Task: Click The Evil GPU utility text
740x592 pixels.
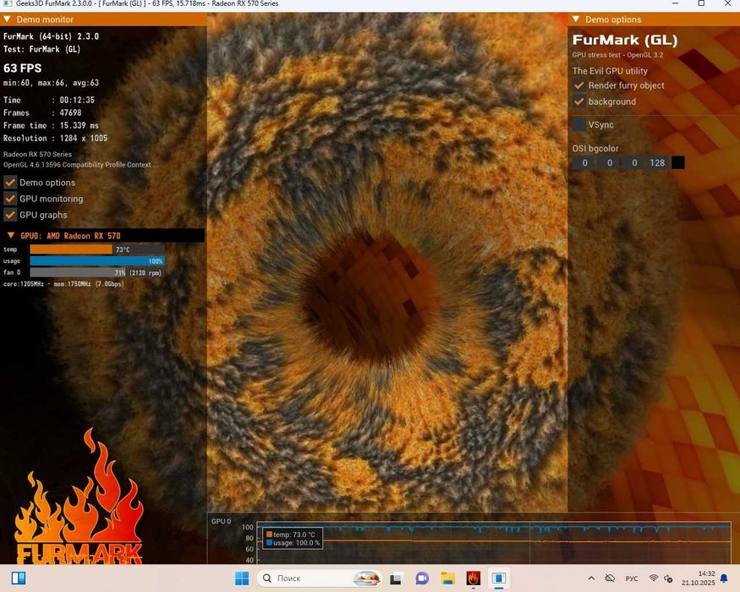Action: coord(610,71)
